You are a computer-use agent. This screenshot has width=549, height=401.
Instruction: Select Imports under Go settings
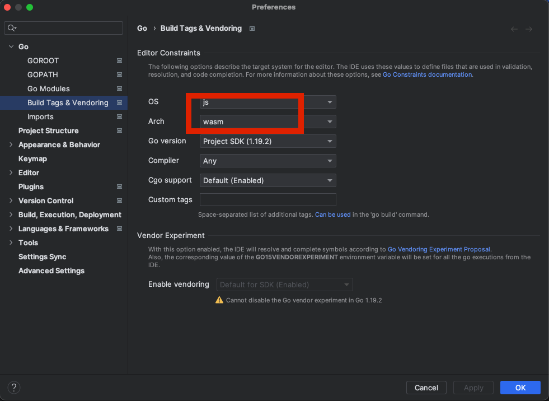[40, 116]
